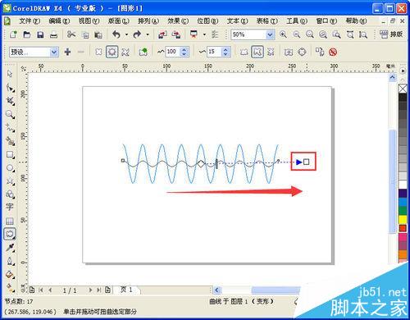Toggle Smooth distortion option
Image resolution: width=410 pixels, height=320 pixels.
(257, 52)
